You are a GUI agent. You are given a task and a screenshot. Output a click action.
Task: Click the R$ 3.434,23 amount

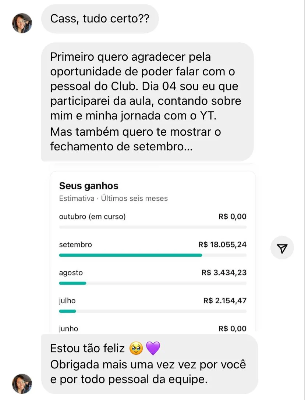pyautogui.click(x=224, y=273)
